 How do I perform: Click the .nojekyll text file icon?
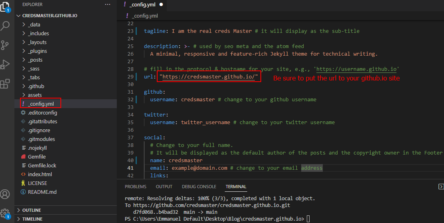[24, 148]
